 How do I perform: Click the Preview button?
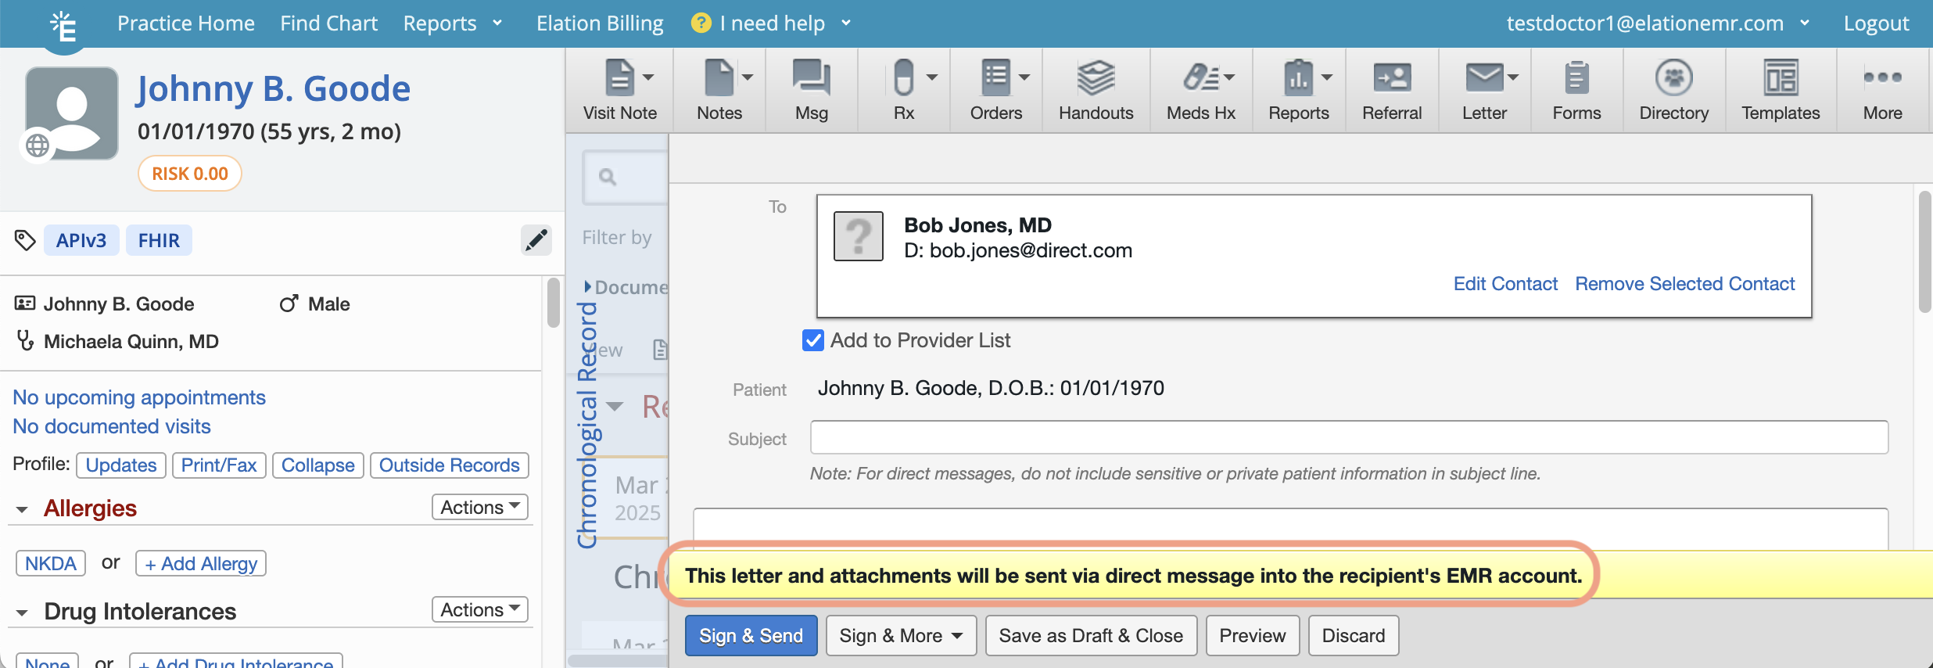pyautogui.click(x=1253, y=635)
